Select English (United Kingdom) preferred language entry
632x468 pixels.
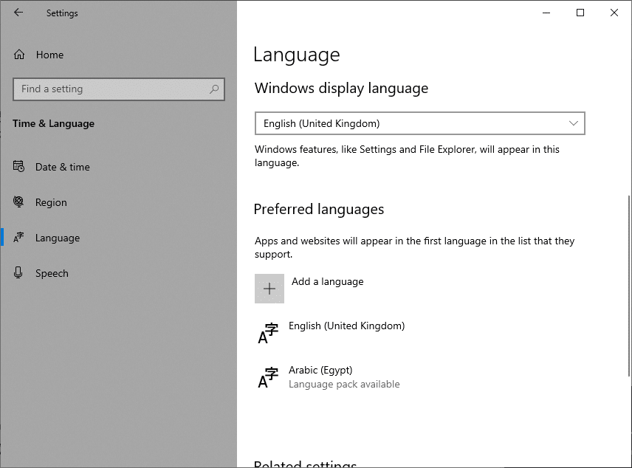346,326
